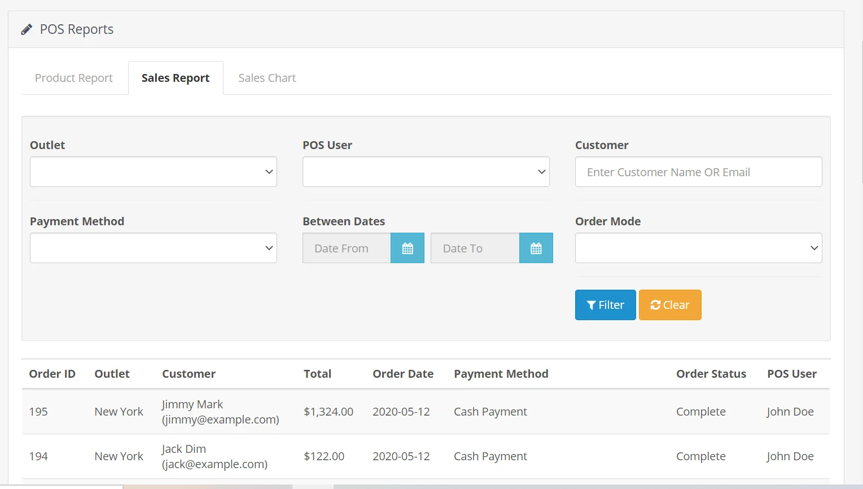The image size is (863, 489).
Task: Click the Order Date column header
Action: 403,374
